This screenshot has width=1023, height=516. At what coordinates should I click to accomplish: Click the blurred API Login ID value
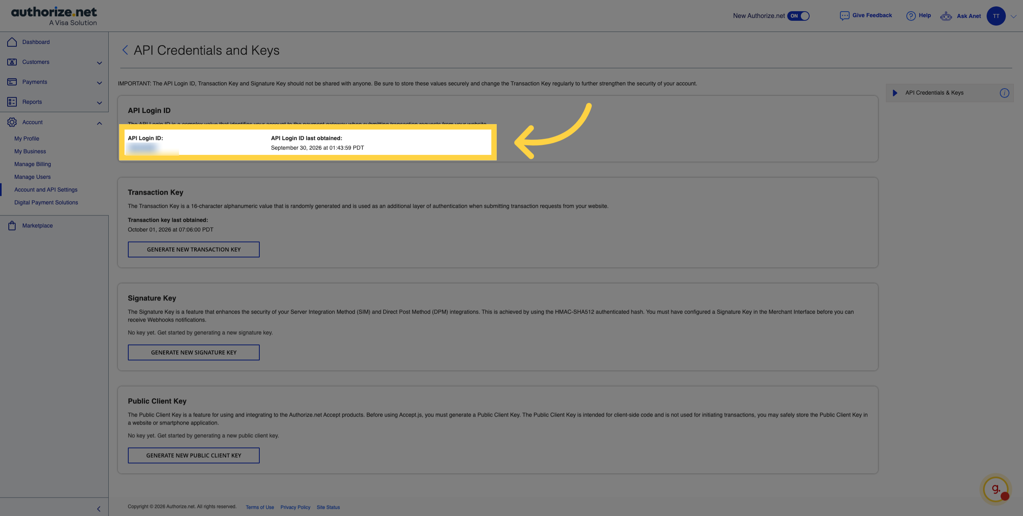click(x=143, y=148)
